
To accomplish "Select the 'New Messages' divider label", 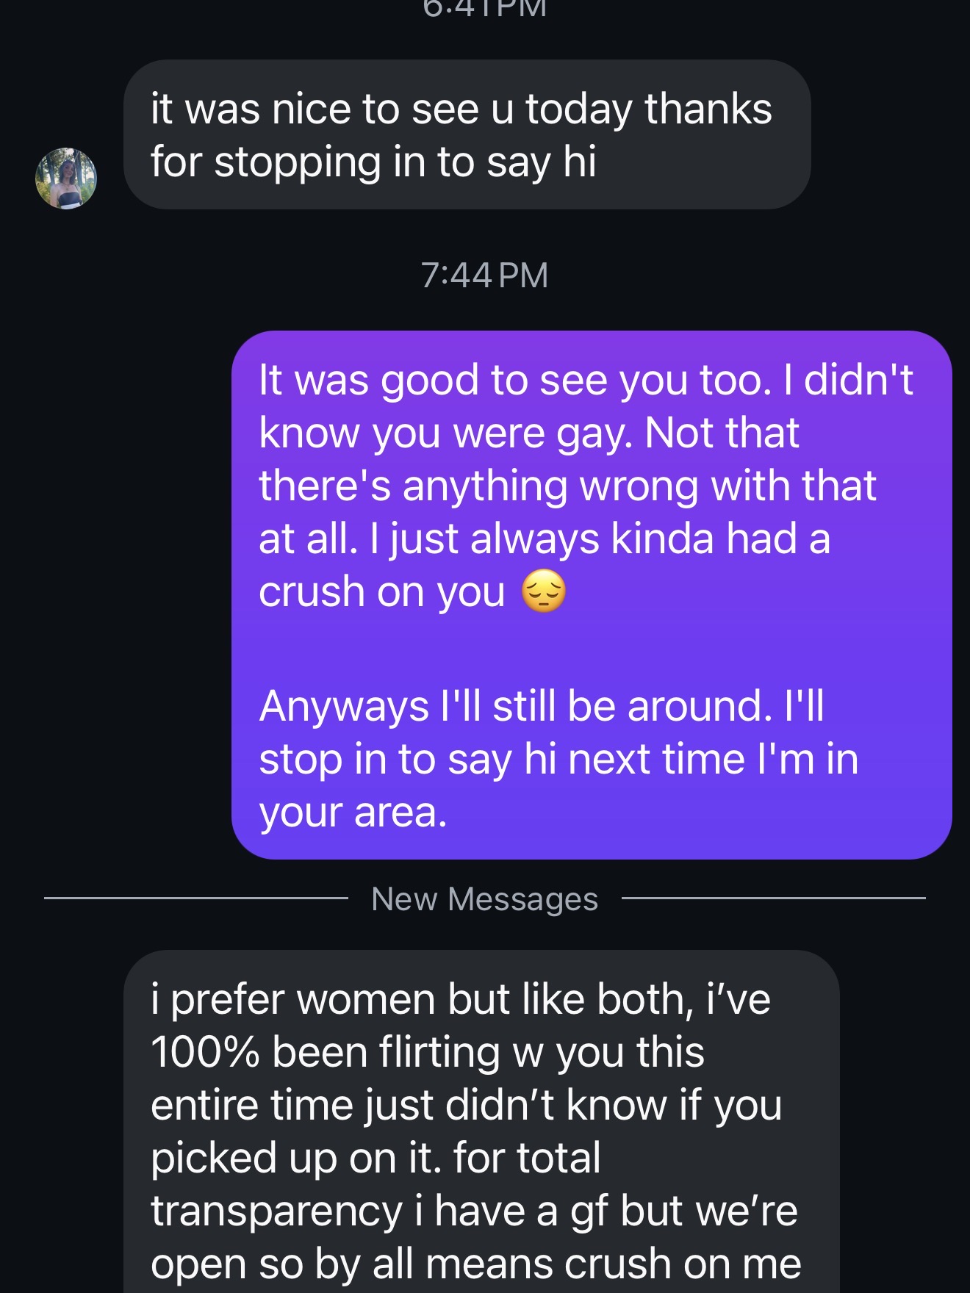I will click(x=485, y=898).
